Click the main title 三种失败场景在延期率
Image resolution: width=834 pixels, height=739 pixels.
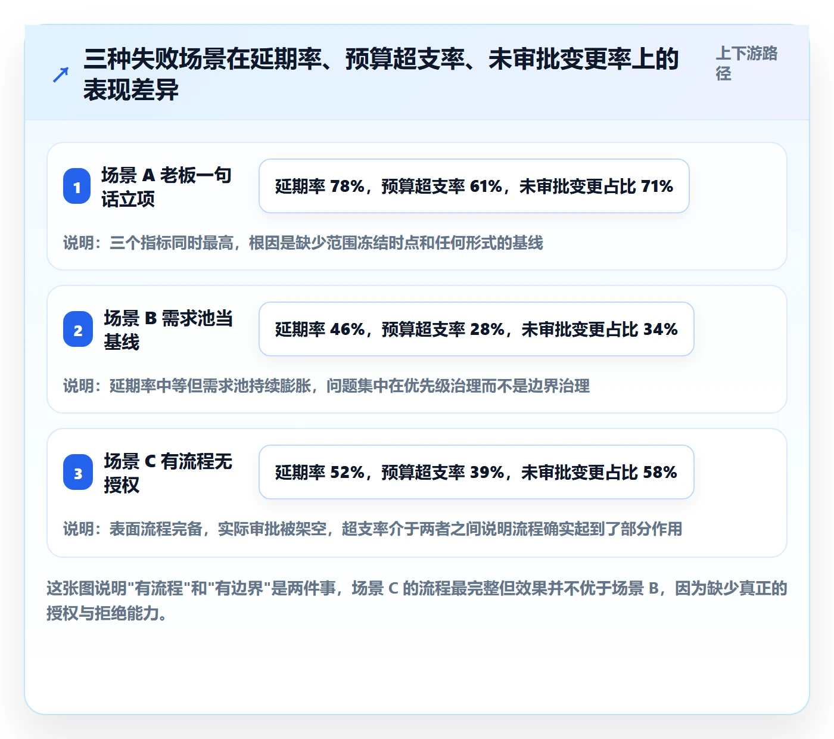point(381,74)
